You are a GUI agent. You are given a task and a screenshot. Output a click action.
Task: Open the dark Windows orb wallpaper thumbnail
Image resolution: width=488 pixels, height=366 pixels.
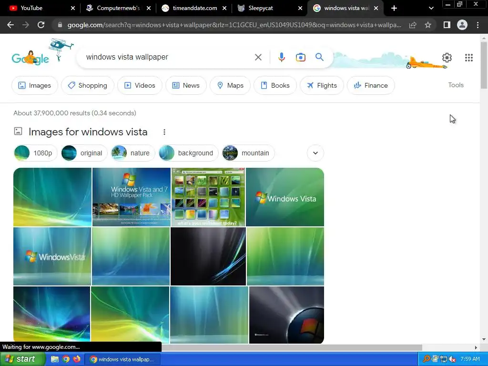click(x=286, y=315)
